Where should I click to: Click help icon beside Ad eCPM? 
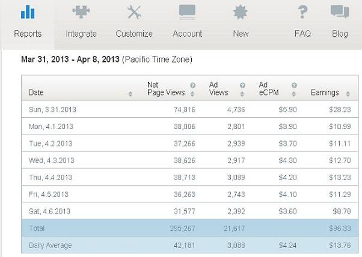pos(294,85)
